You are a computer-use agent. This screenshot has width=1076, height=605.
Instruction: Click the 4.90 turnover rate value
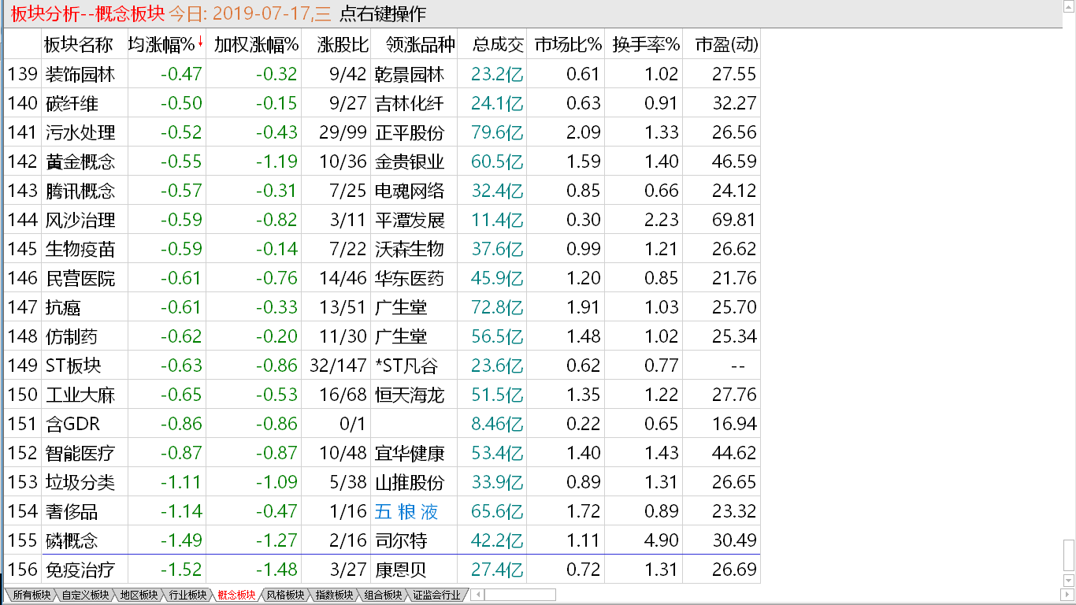660,540
